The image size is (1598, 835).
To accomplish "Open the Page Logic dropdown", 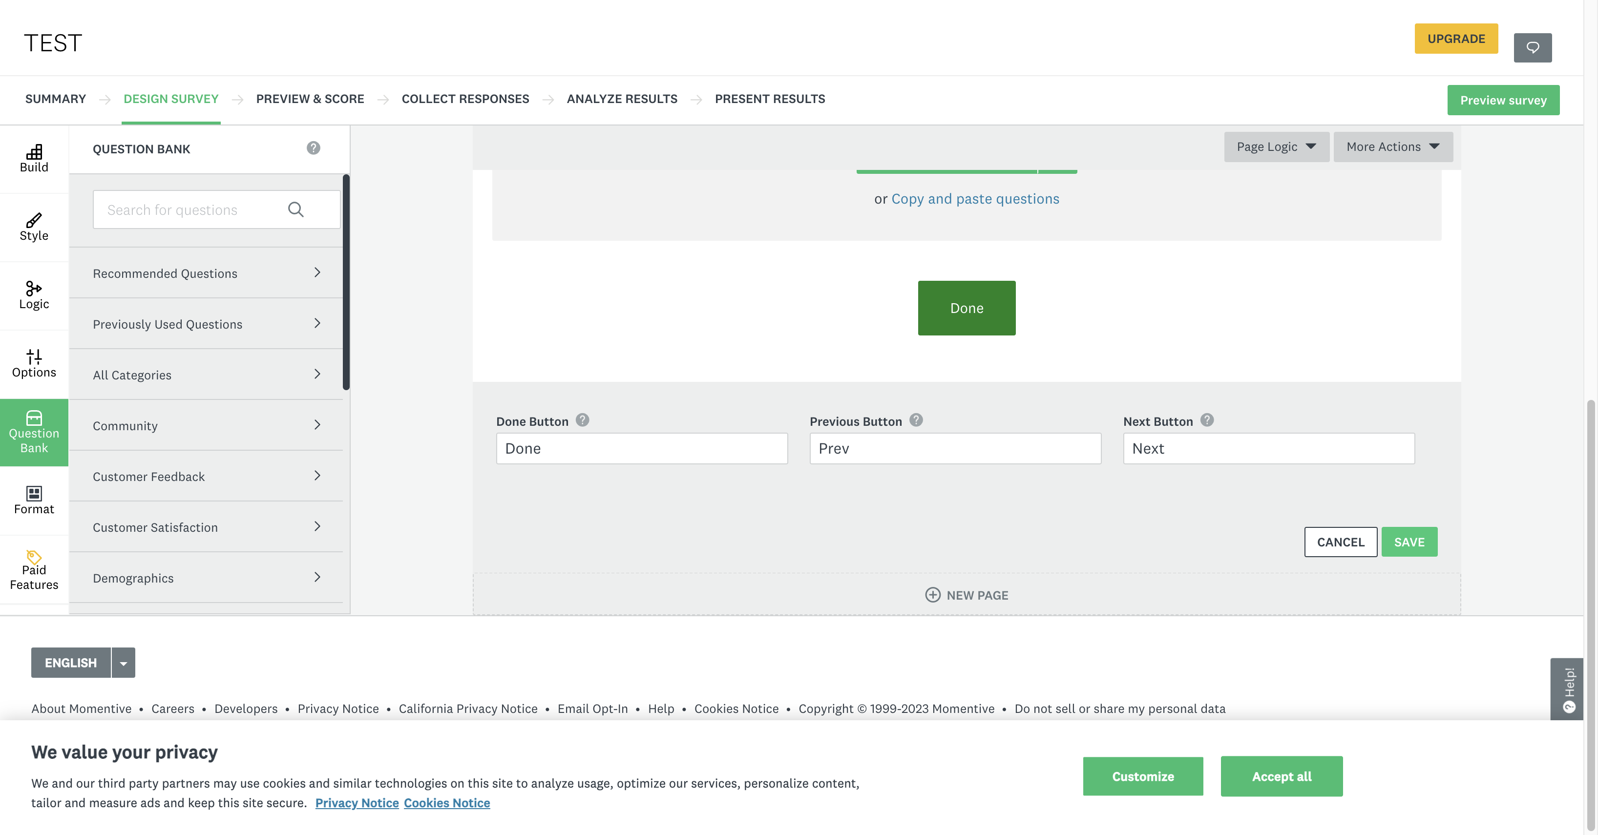I will (1276, 147).
